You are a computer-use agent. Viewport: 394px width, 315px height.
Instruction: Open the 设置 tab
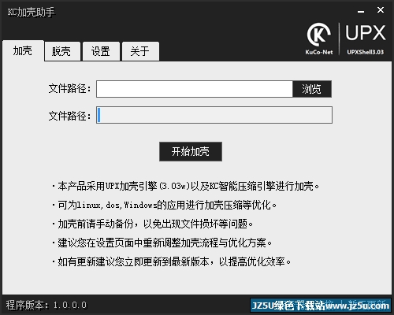pos(101,51)
